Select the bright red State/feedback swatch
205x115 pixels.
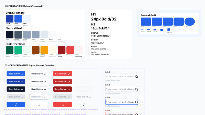[70, 50]
